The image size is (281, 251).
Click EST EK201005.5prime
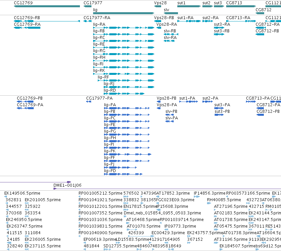[x=43, y=200]
